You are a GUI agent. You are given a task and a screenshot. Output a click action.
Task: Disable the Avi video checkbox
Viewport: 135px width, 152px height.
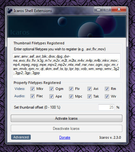tap(89, 89)
